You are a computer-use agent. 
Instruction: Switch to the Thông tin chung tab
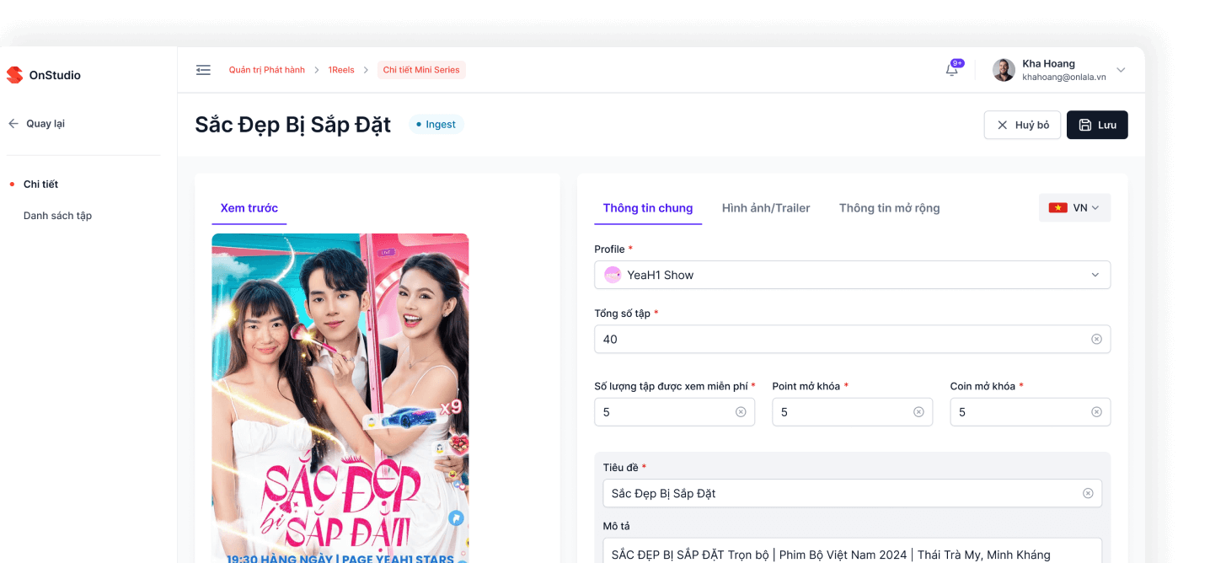(x=648, y=208)
